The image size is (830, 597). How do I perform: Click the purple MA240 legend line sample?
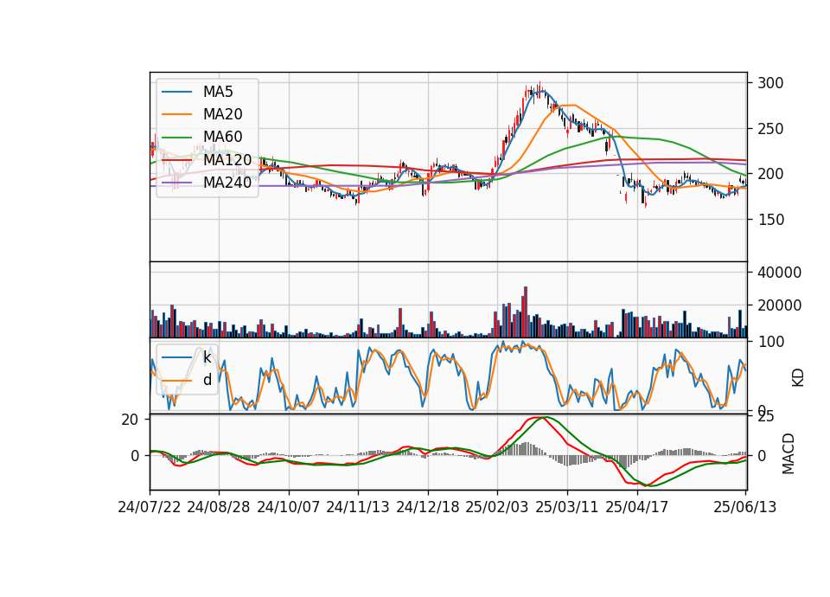pyautogui.click(x=176, y=183)
